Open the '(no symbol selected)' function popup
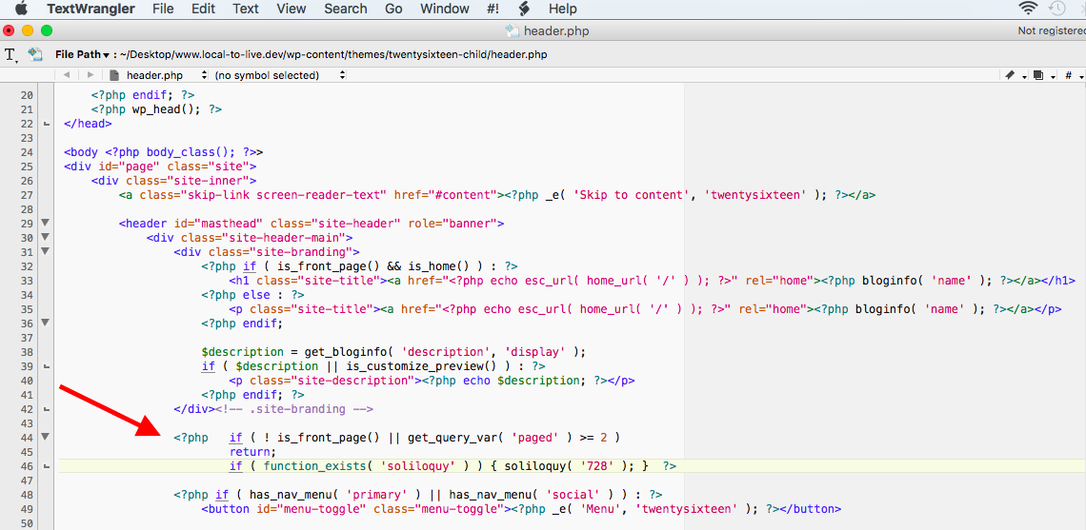Image resolution: width=1086 pixels, height=530 pixels. click(x=271, y=75)
